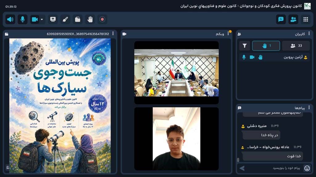
Task: Open the whiteboard brush tool
Action: tap(65, 19)
